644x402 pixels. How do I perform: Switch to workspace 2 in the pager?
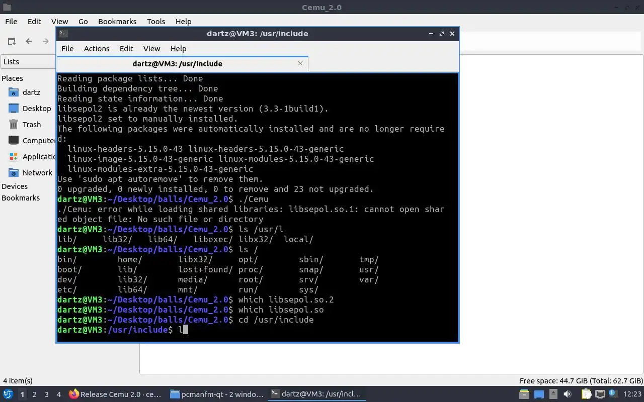click(34, 394)
